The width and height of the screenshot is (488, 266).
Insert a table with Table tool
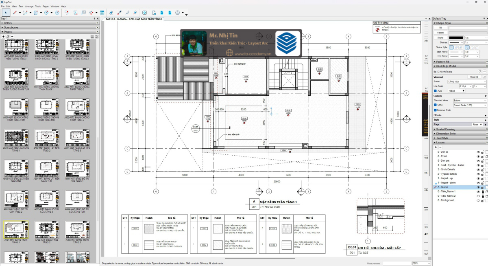[x=102, y=13]
